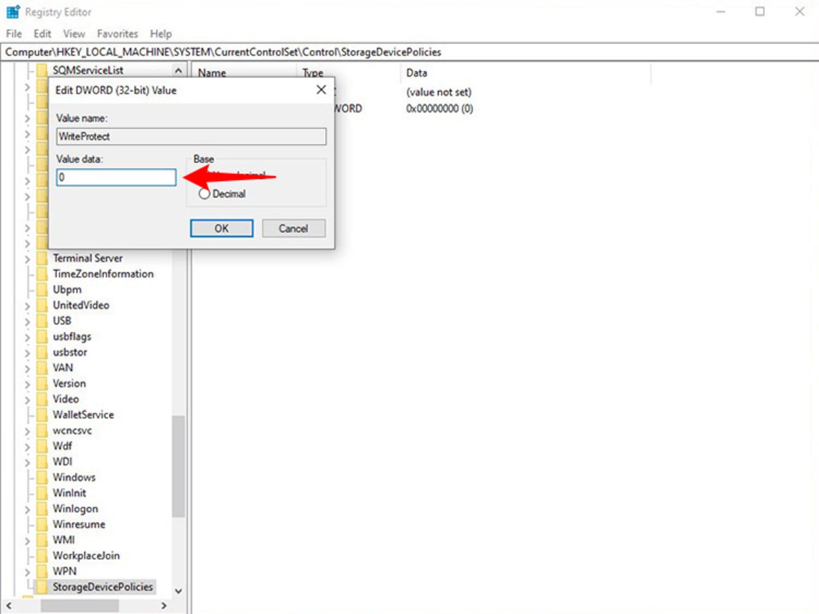819x614 pixels.
Task: Select the Decimal base radio button
Action: pos(204,194)
